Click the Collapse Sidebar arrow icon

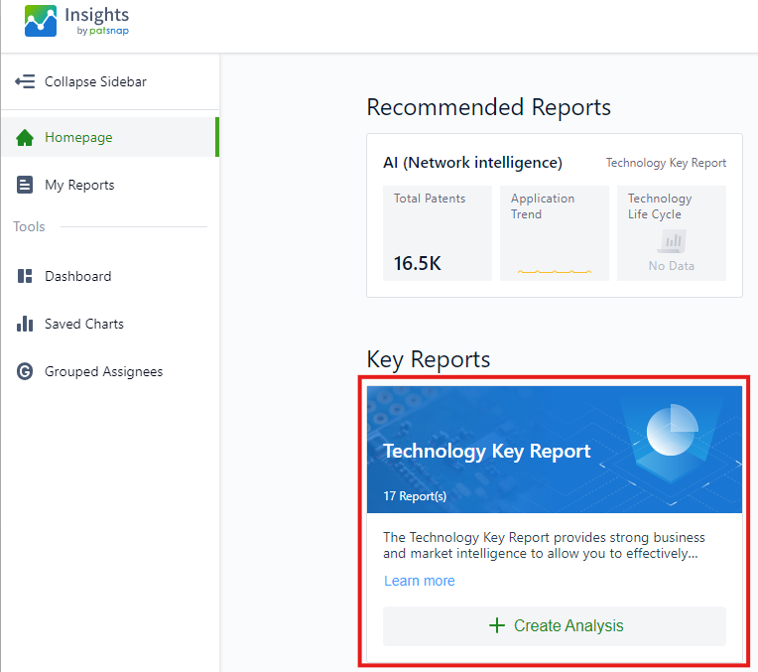tap(25, 81)
